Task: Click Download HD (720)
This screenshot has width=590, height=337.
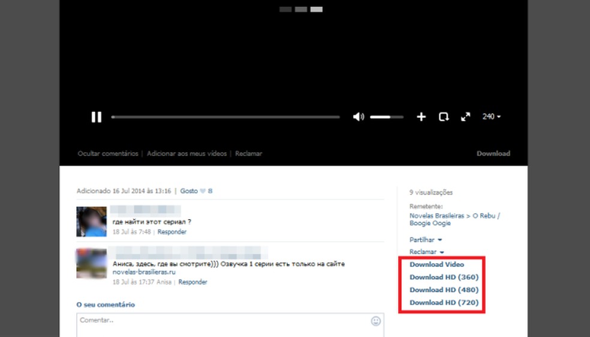Action: click(x=444, y=303)
